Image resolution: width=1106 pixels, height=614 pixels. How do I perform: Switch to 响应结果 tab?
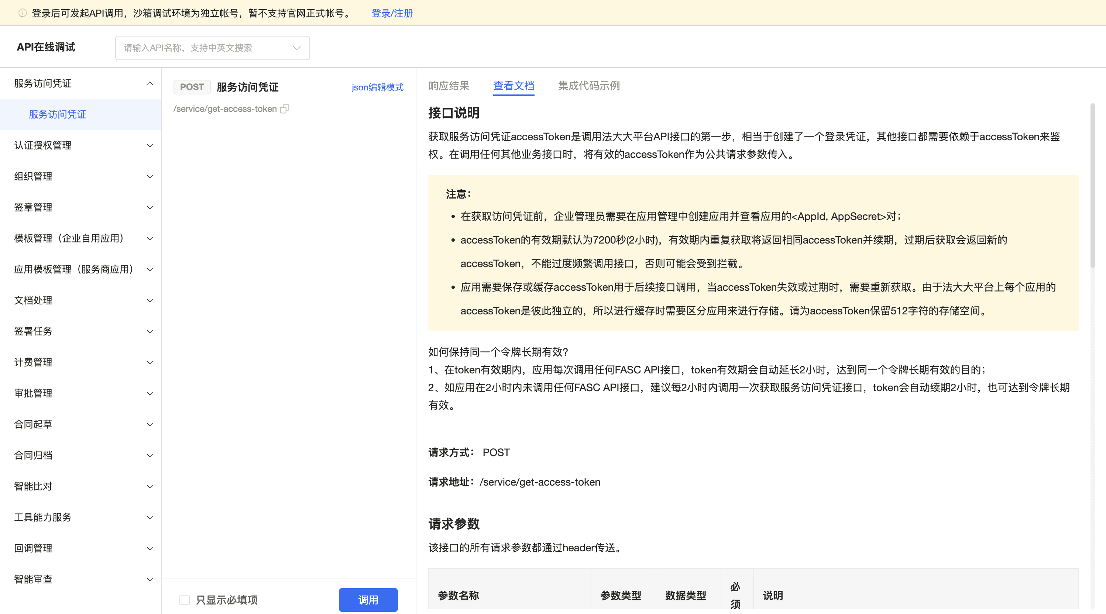tap(449, 86)
